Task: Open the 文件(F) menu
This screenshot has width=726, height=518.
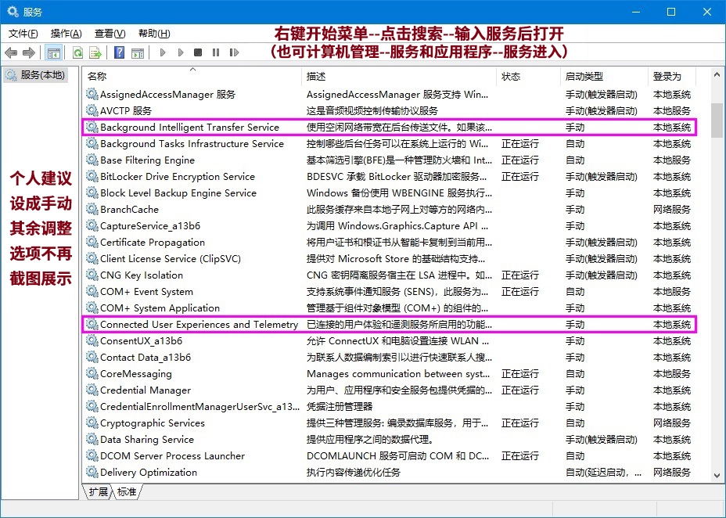Action: point(23,34)
